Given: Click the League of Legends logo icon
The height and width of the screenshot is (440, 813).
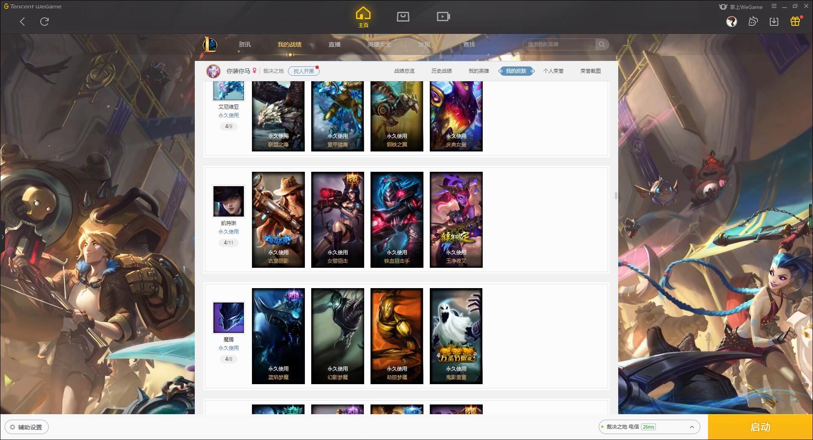Looking at the screenshot, I should pyautogui.click(x=210, y=44).
